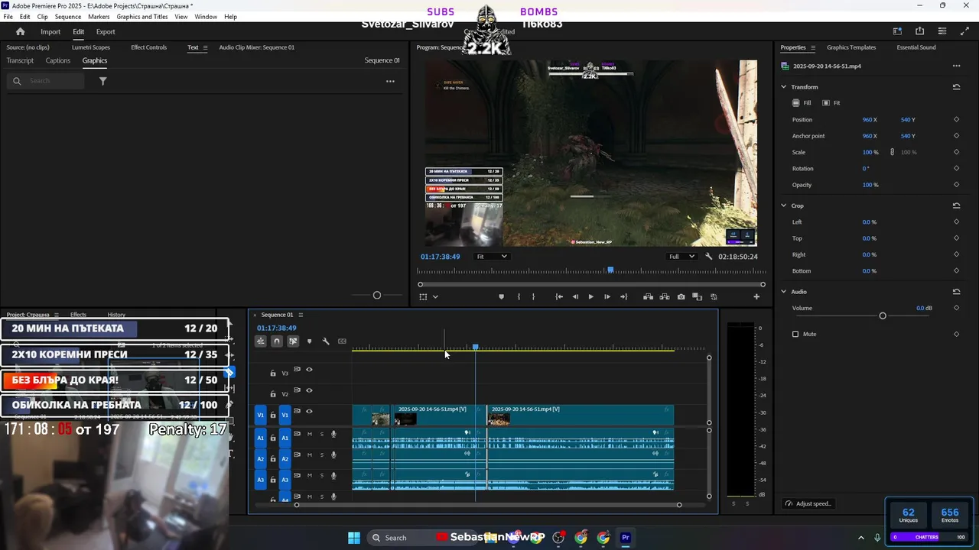The height and width of the screenshot is (550, 979).
Task: Go to Out point in the Program monitor
Action: (623, 296)
